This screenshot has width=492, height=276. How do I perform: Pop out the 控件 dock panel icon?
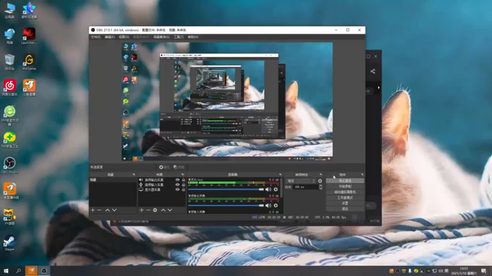362,175
